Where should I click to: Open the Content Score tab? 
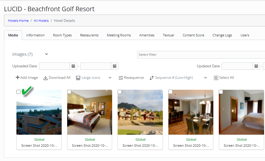pyautogui.click(x=193, y=35)
